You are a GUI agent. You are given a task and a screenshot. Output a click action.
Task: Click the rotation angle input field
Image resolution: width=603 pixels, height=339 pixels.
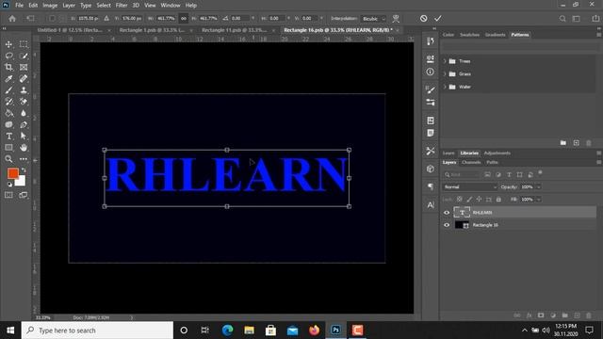pyautogui.click(x=240, y=19)
